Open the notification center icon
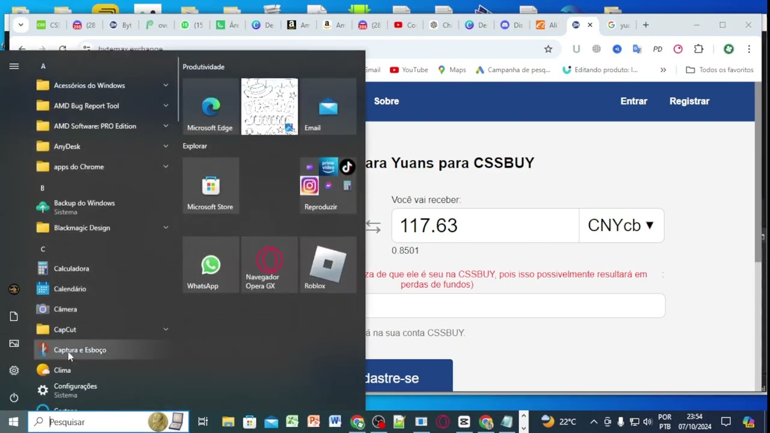This screenshot has width=770, height=433. coord(726,422)
